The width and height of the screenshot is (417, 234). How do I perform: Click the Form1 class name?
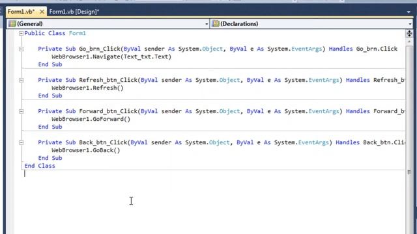click(x=78, y=33)
